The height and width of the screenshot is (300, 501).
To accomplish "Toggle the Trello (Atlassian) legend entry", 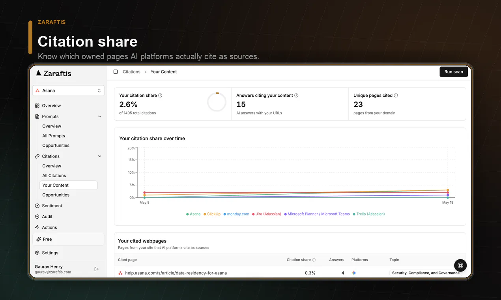I will click(x=368, y=214).
